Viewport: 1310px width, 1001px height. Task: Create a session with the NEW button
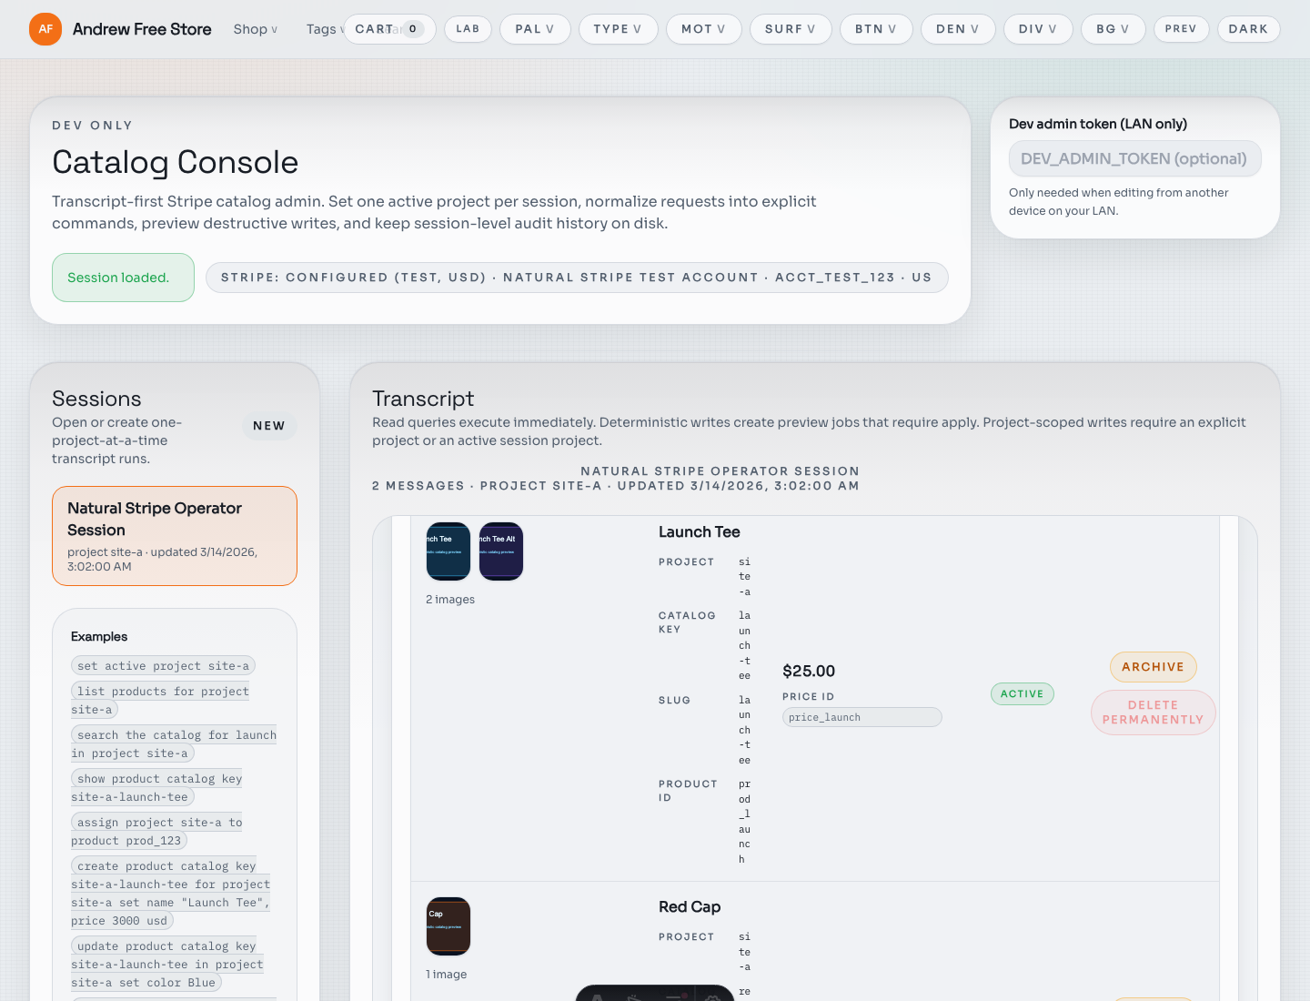coord(269,425)
